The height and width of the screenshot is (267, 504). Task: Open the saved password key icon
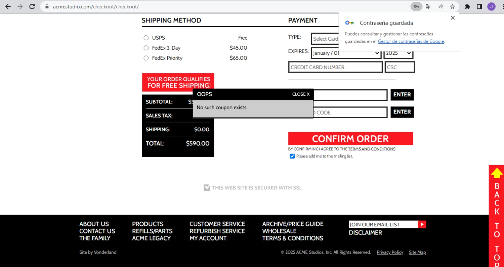[416, 6]
